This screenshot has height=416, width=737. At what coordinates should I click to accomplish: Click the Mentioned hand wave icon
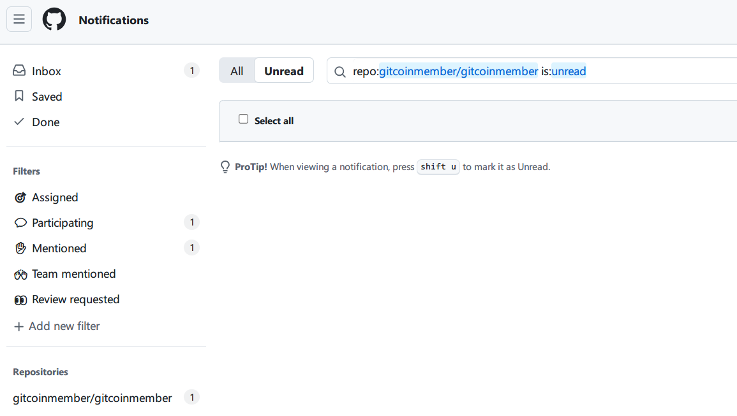coord(20,248)
